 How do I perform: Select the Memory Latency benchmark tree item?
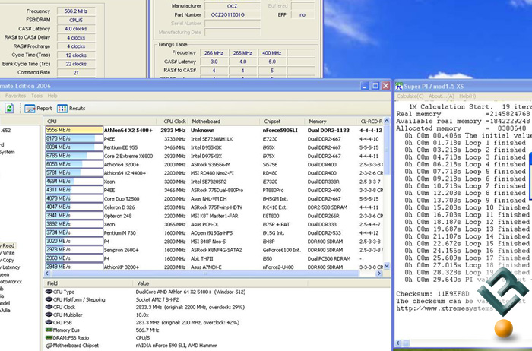pos(10,267)
